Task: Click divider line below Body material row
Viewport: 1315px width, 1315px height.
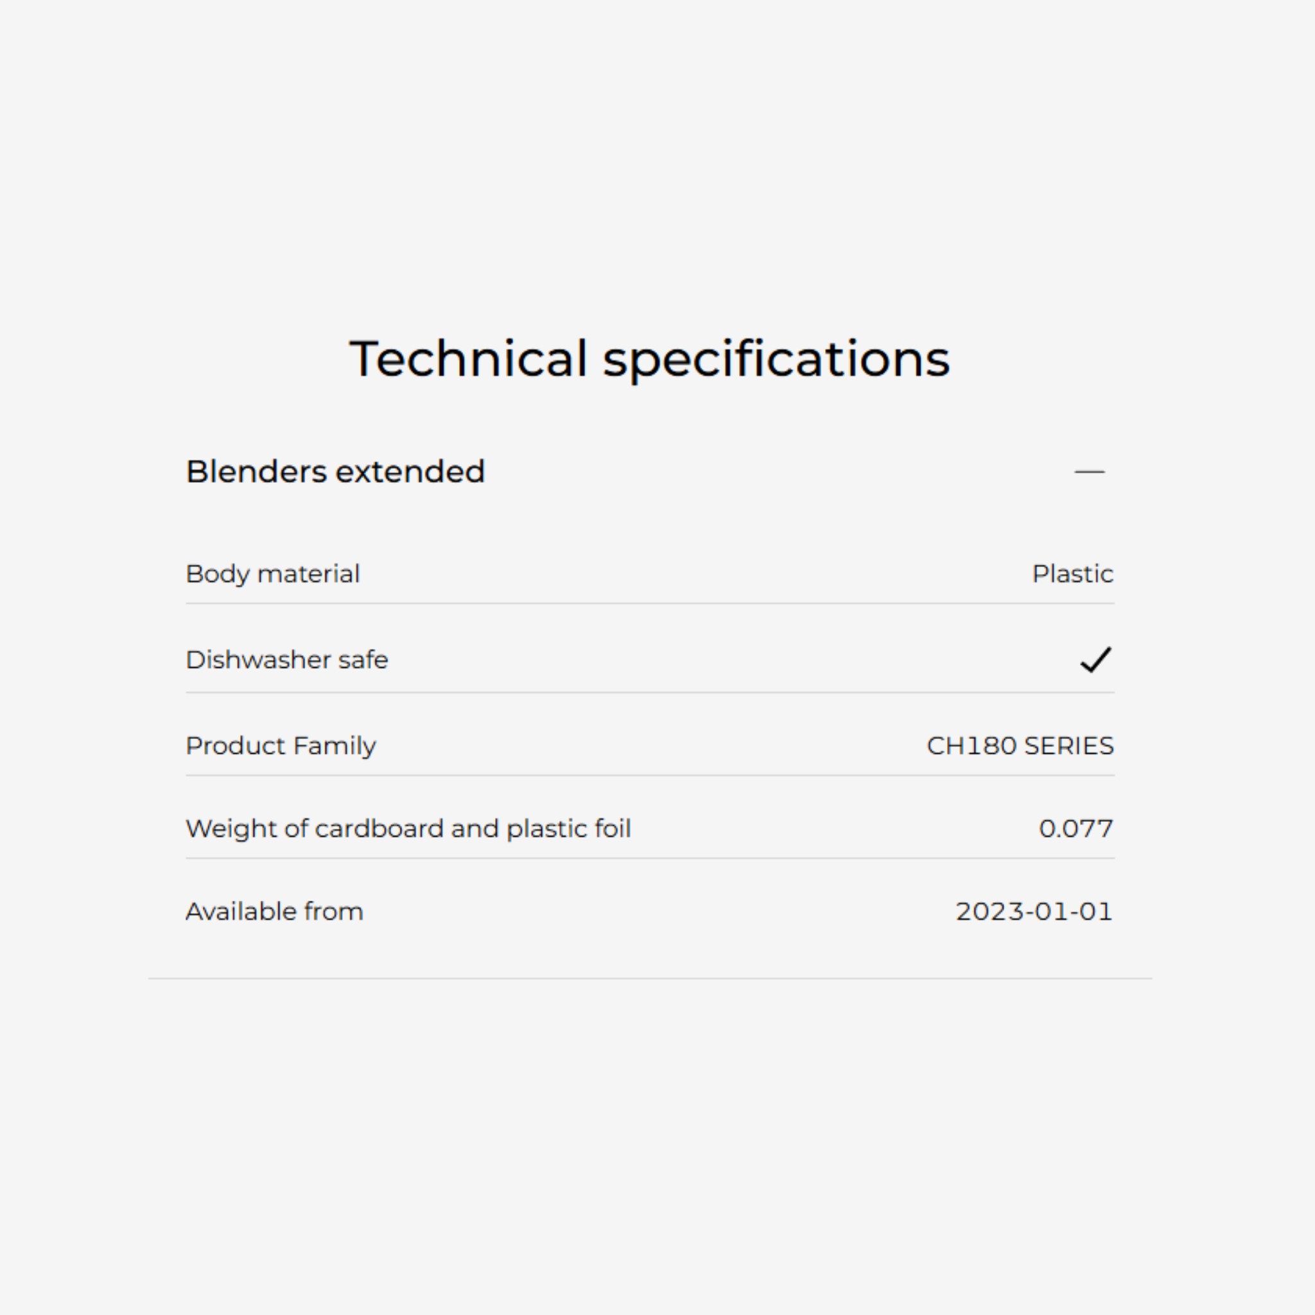Action: pos(650,603)
